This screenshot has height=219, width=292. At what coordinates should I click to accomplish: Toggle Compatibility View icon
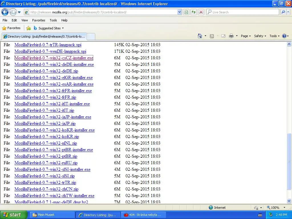pyautogui.click(x=186, y=12)
